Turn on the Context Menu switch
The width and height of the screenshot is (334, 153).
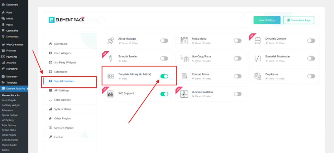238,76
